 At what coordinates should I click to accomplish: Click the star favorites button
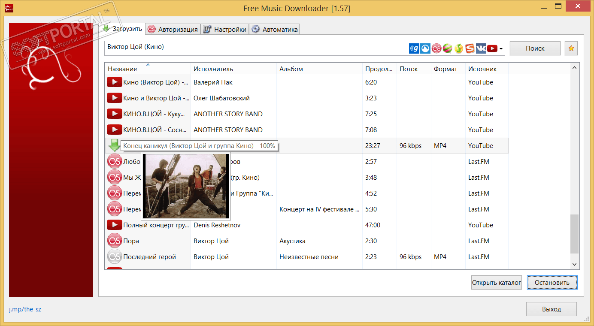click(571, 48)
